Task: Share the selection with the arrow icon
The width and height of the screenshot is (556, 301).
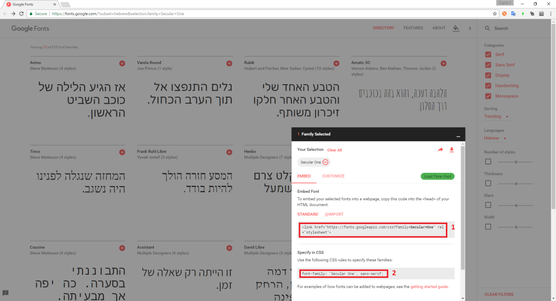Action: 441,150
